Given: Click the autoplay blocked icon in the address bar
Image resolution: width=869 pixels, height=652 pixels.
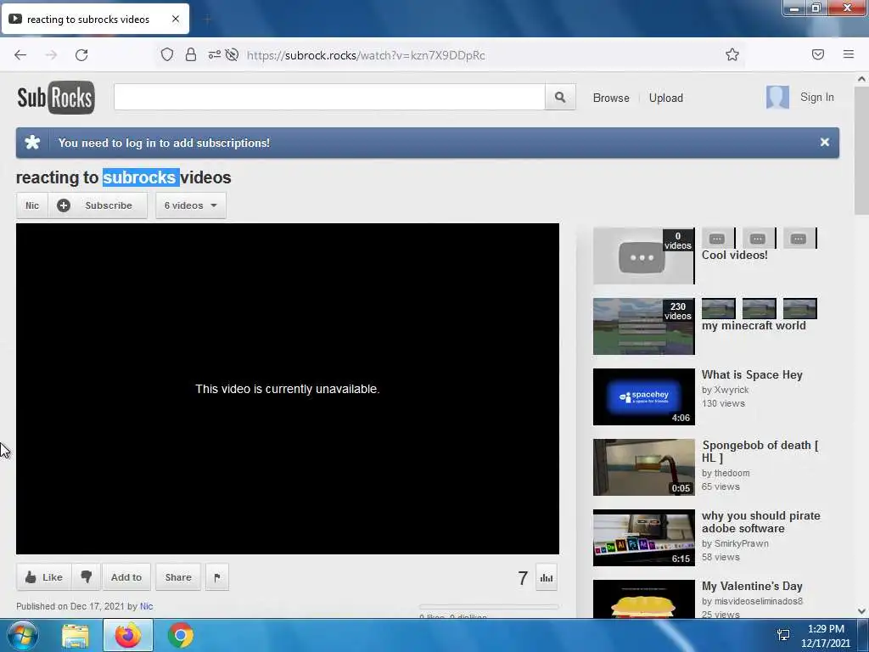Looking at the screenshot, I should [x=233, y=54].
